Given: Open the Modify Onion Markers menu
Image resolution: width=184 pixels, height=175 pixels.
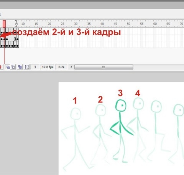Looking at the screenshot, I should tap(27, 67).
